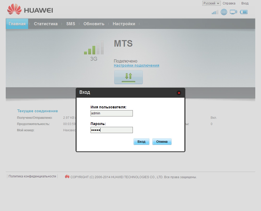Click the globe network status icon
Screen dimensions: 261x211
[224, 12]
